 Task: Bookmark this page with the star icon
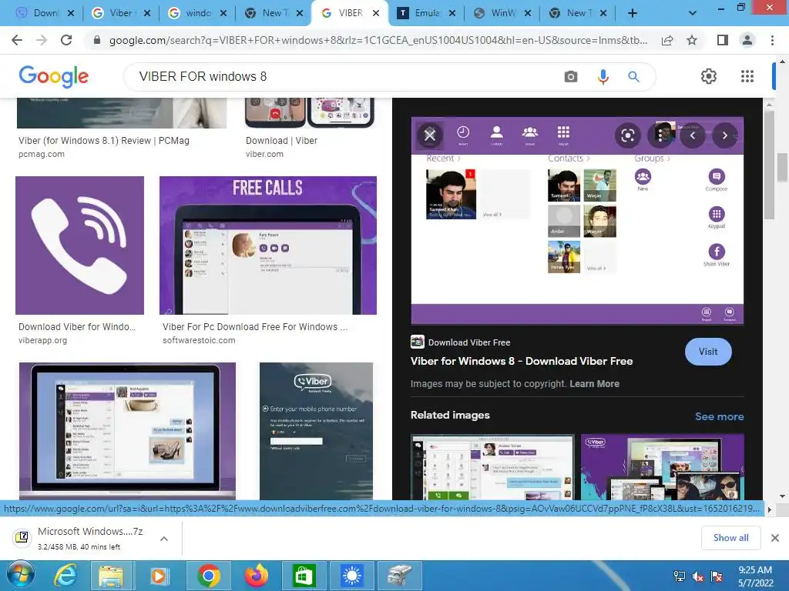pos(692,40)
